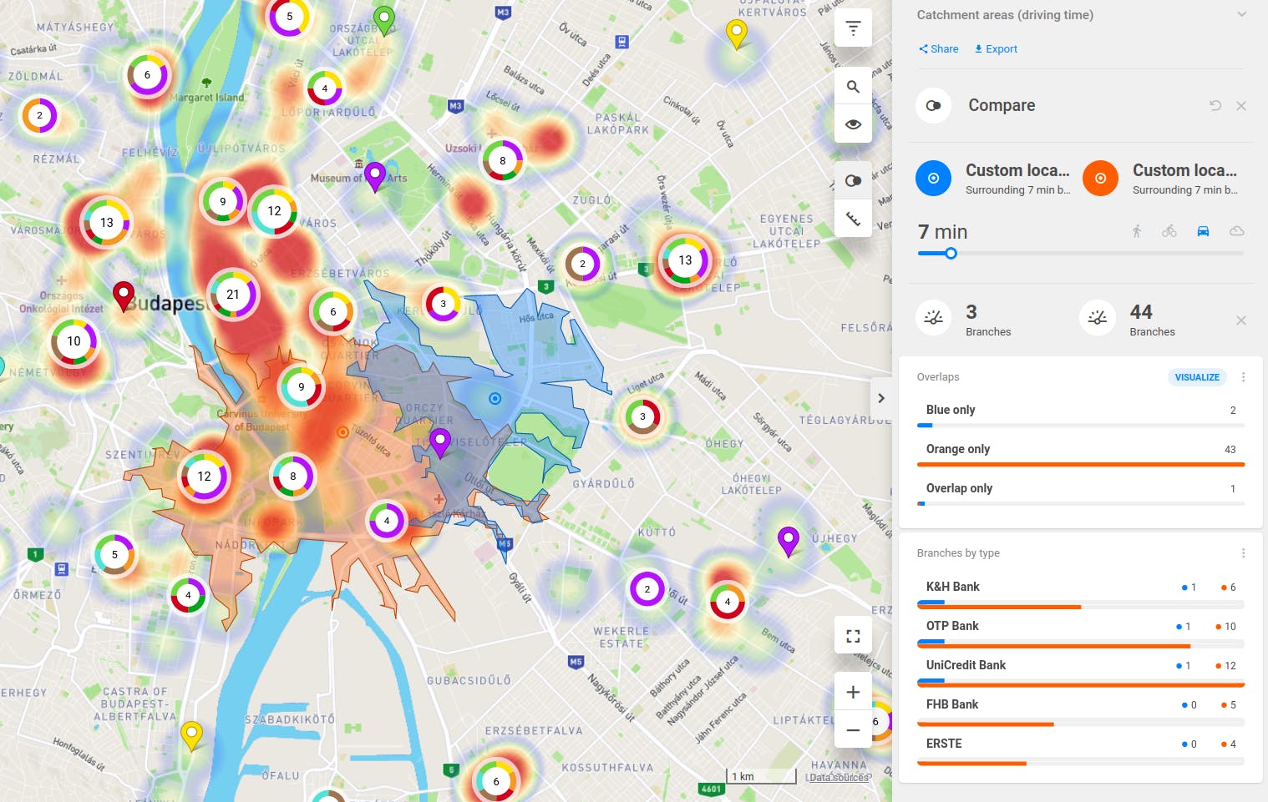The image size is (1268, 802).
Task: Select the ruler measure tool
Action: tap(853, 219)
